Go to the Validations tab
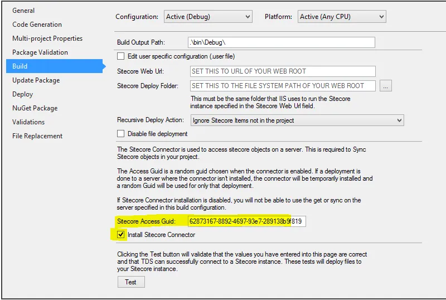Screen dimensions: 446x300 [x=28, y=122]
